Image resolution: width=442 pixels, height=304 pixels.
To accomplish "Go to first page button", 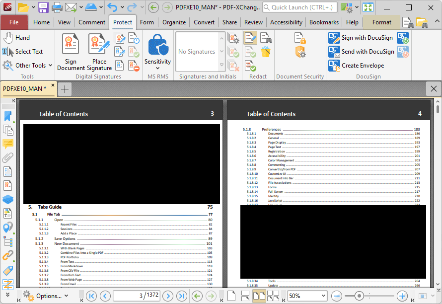I will point(91,296).
